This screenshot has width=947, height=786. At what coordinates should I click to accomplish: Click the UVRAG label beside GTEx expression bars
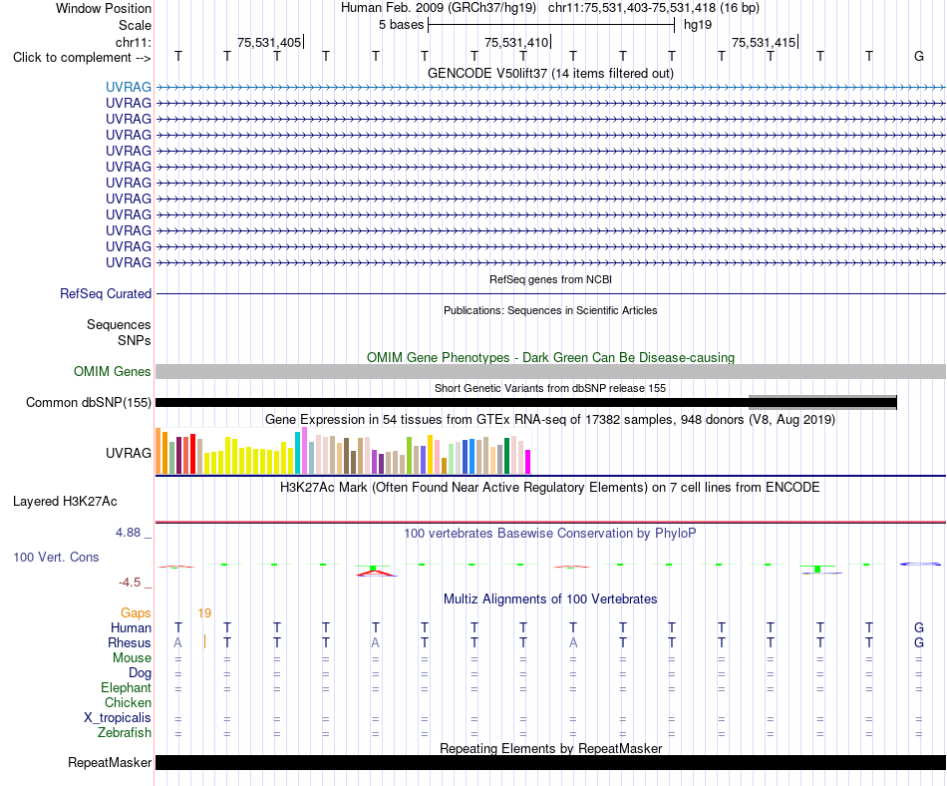coord(128,453)
